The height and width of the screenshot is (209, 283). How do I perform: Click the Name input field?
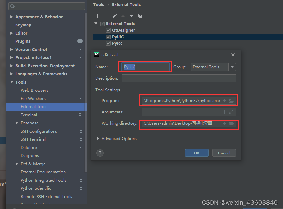point(146,67)
